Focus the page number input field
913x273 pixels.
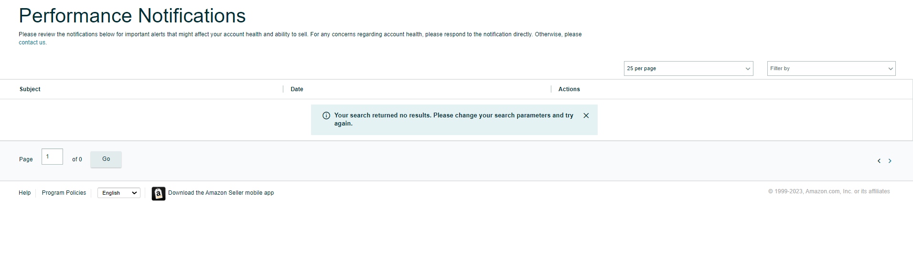pos(52,157)
